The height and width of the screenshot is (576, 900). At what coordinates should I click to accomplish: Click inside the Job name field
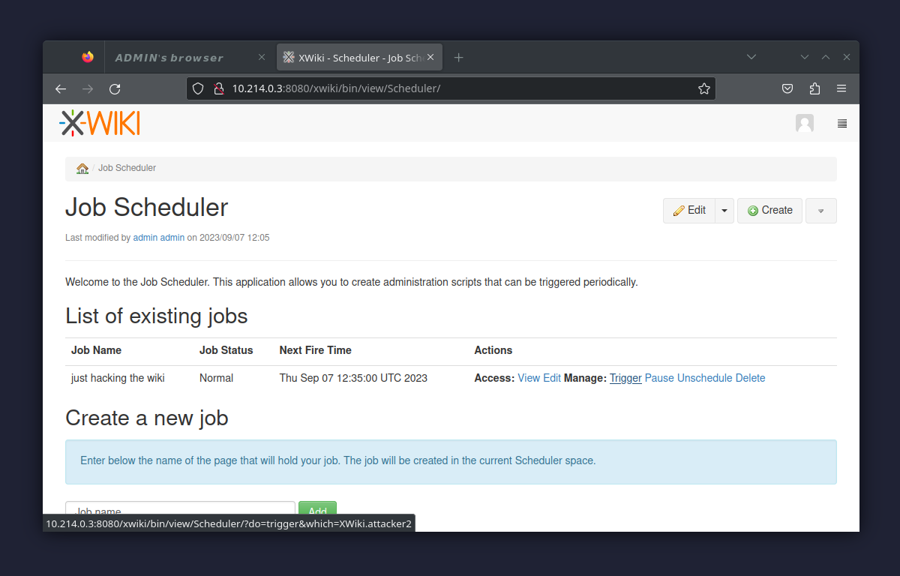(180, 509)
